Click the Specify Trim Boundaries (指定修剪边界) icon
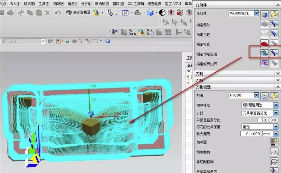Screen dimensions: 281x173 coord(264,63)
